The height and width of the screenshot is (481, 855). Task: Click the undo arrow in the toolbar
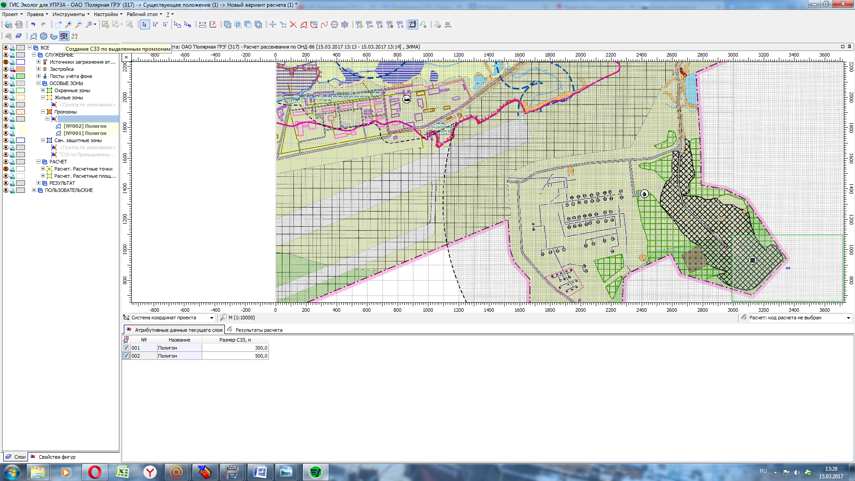[33, 24]
